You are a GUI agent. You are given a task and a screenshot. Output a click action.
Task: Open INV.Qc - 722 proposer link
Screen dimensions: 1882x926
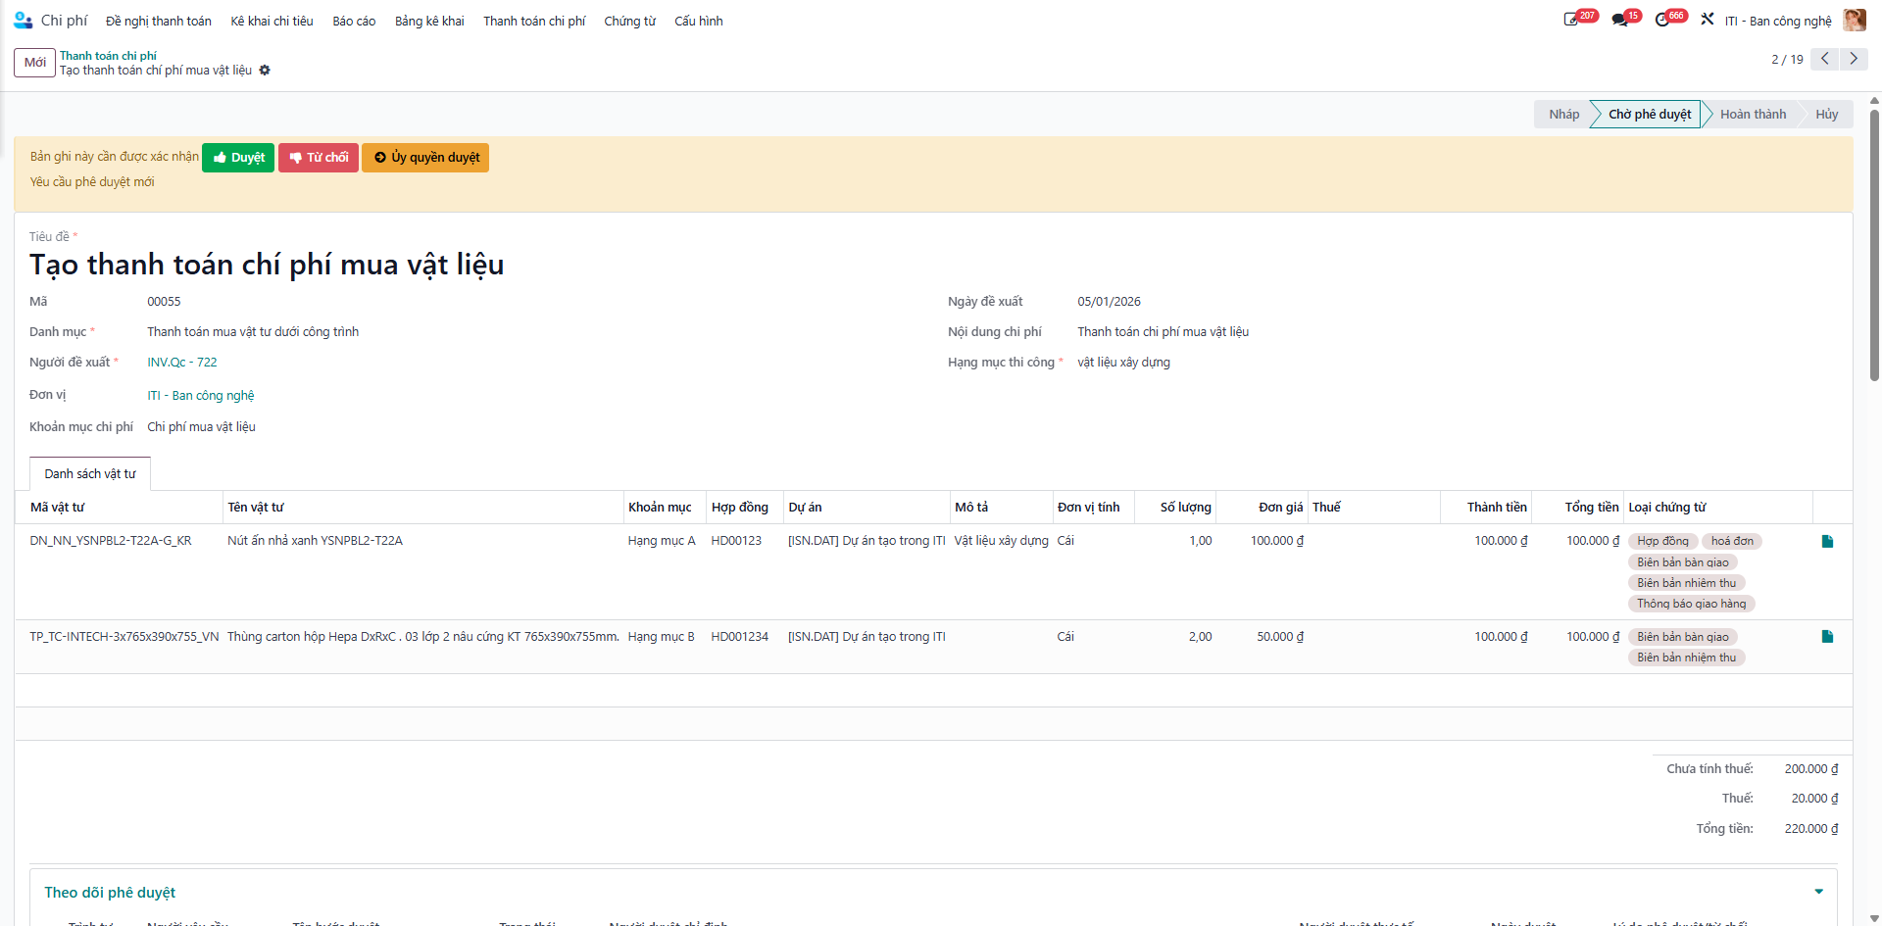(x=182, y=362)
